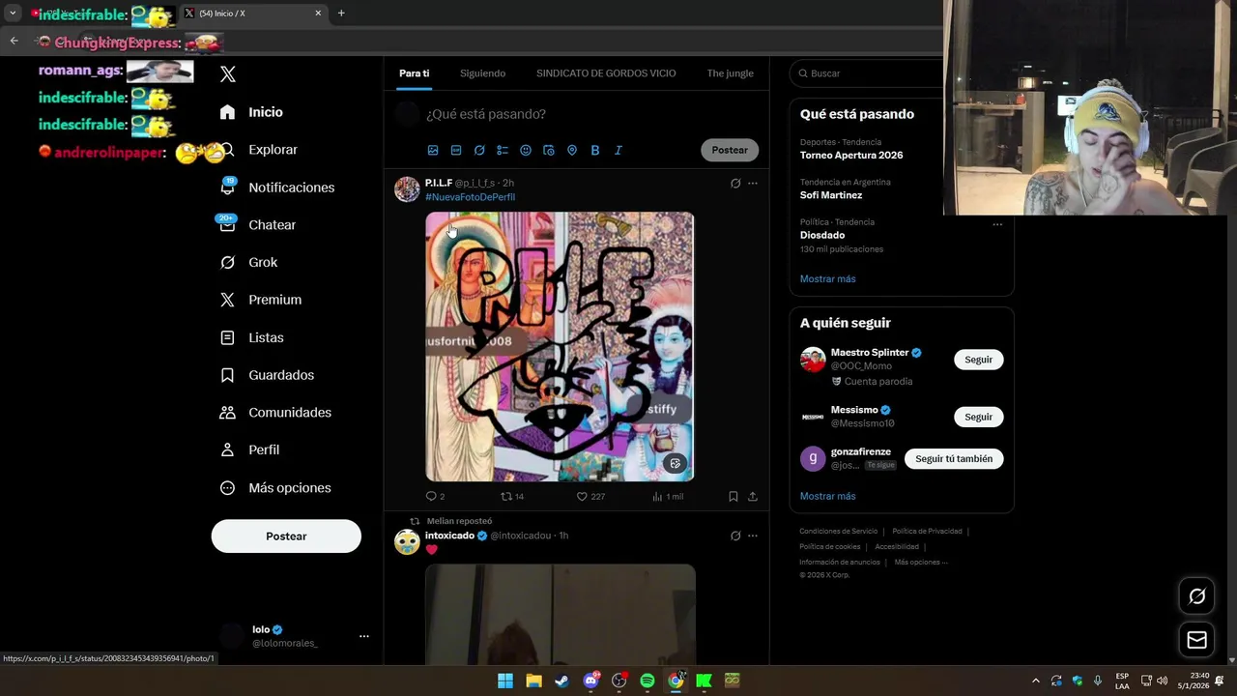Click Mostrar más under trends
This screenshot has height=696, width=1237.
[827, 279]
